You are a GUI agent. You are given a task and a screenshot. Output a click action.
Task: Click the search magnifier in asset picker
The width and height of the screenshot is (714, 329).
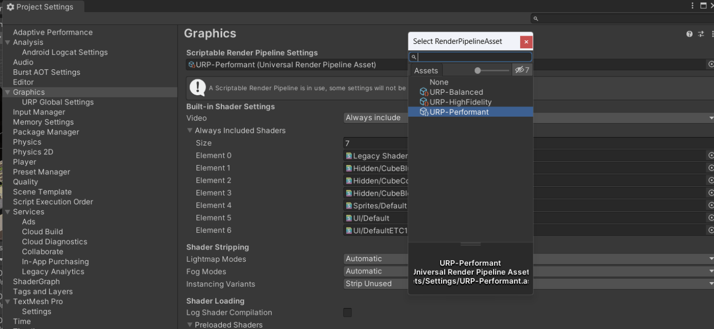414,57
